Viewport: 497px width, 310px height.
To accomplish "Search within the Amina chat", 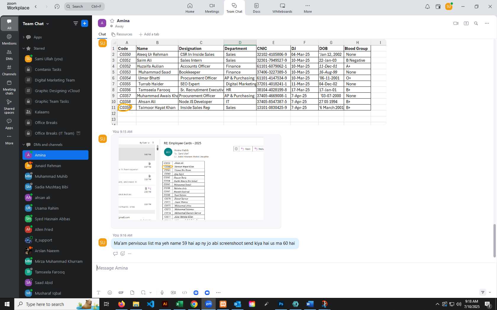I will [x=476, y=23].
